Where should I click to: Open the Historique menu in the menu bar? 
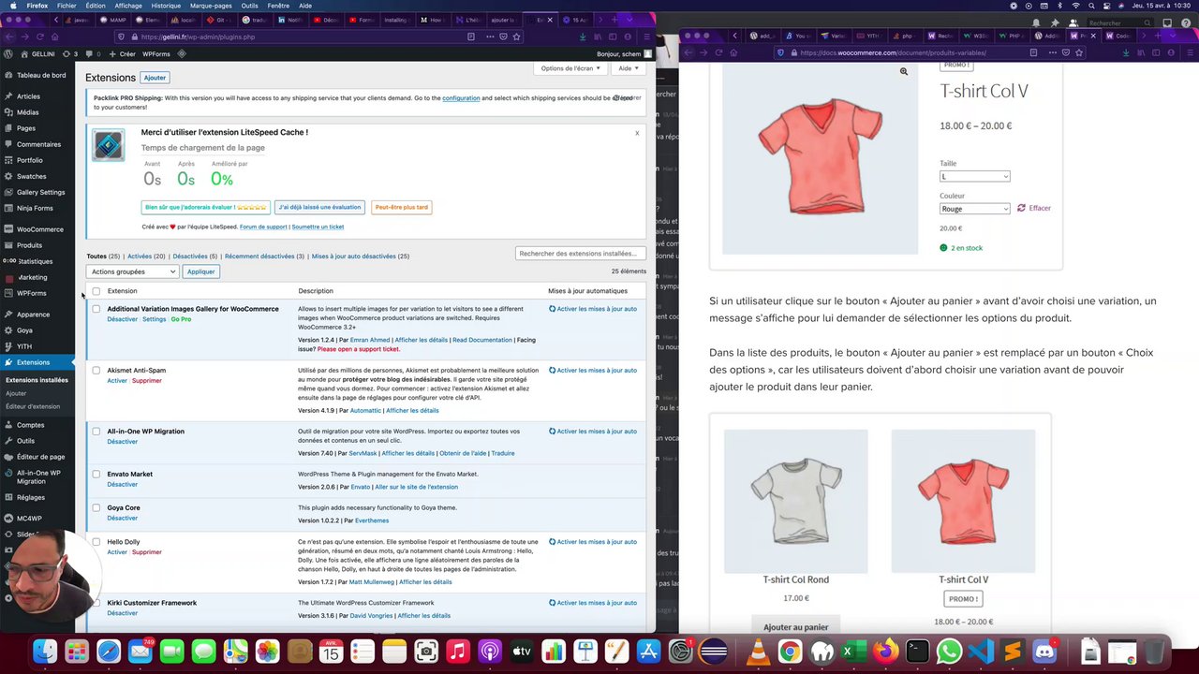[x=166, y=6]
